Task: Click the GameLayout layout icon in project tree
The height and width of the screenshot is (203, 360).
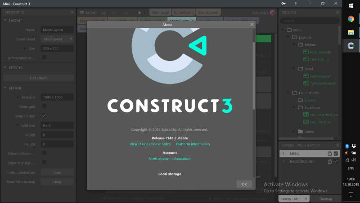Action: [306, 76]
